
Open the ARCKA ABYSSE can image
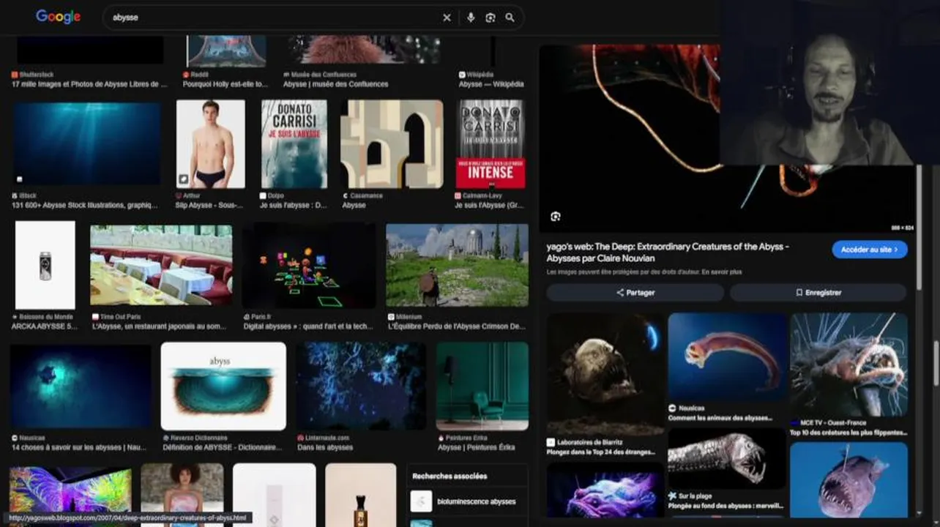click(x=45, y=265)
